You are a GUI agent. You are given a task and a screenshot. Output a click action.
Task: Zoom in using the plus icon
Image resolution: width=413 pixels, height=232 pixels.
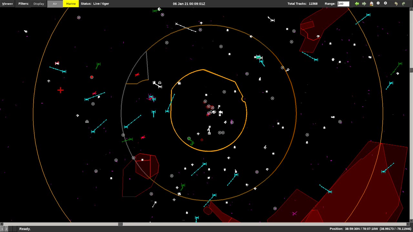pyautogui.click(x=385, y=3)
